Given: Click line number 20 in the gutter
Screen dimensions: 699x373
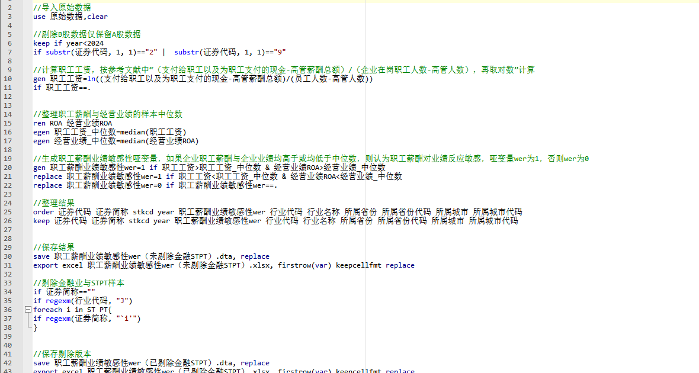Looking at the screenshot, I should click(8, 168).
